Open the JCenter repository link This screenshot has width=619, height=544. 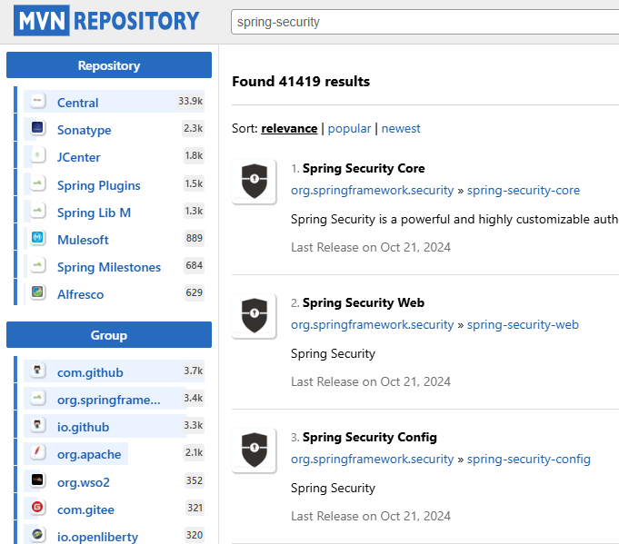coord(78,157)
